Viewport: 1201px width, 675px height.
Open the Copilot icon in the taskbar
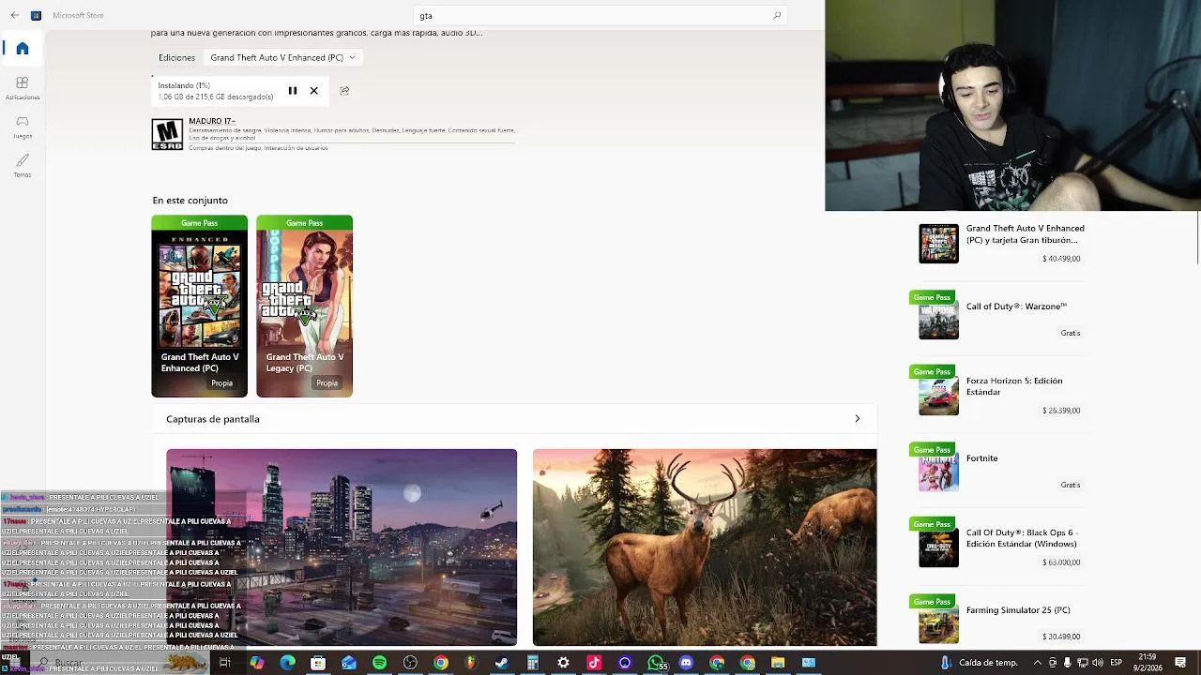pos(256,663)
